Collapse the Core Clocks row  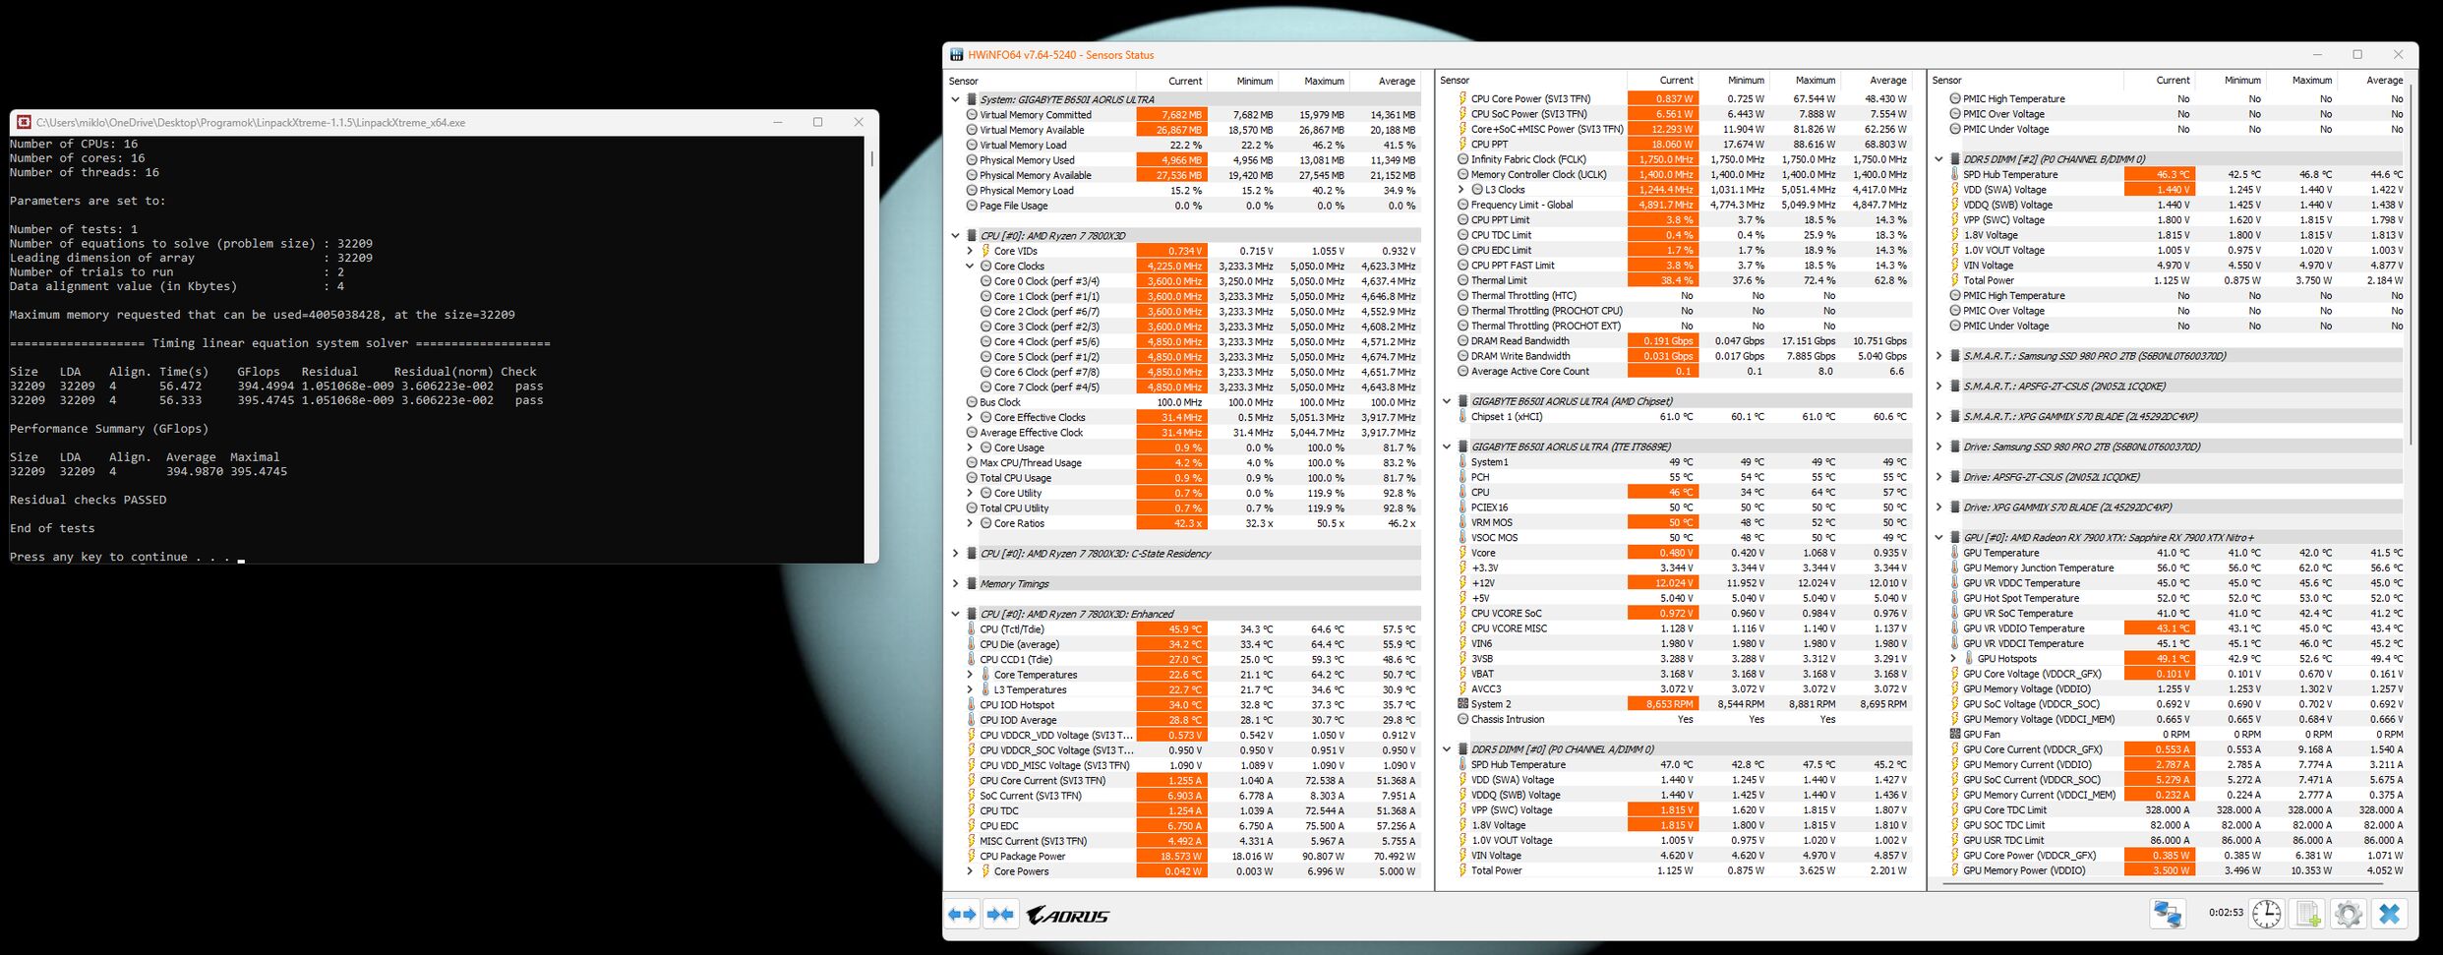coord(970,267)
